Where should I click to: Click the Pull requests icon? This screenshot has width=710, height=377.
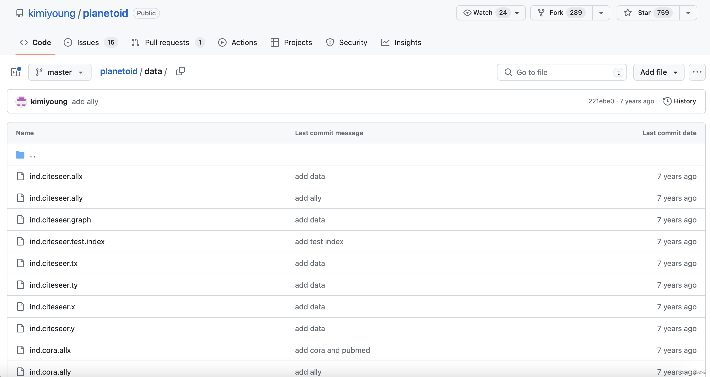point(136,42)
